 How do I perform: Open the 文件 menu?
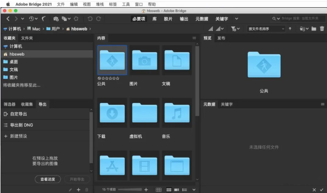coord(61,4)
